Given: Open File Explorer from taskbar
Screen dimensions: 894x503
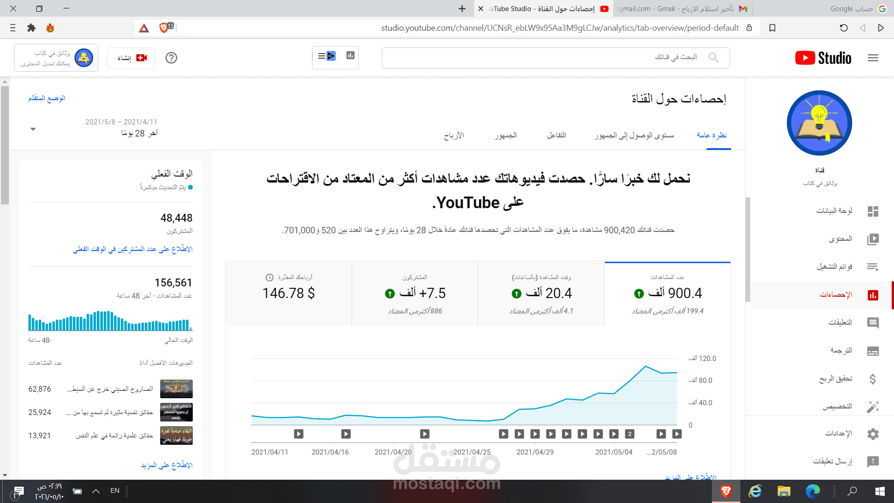Looking at the screenshot, I should tap(784, 491).
